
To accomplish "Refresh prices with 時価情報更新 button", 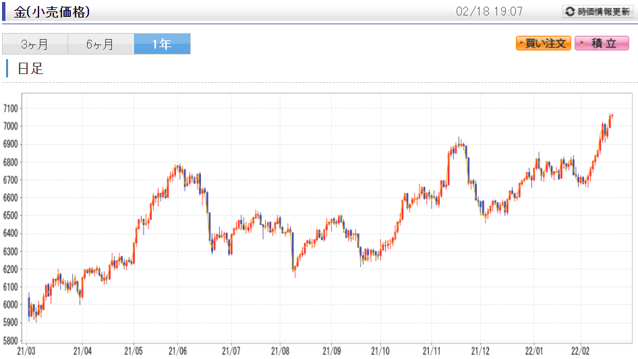I will pos(598,11).
